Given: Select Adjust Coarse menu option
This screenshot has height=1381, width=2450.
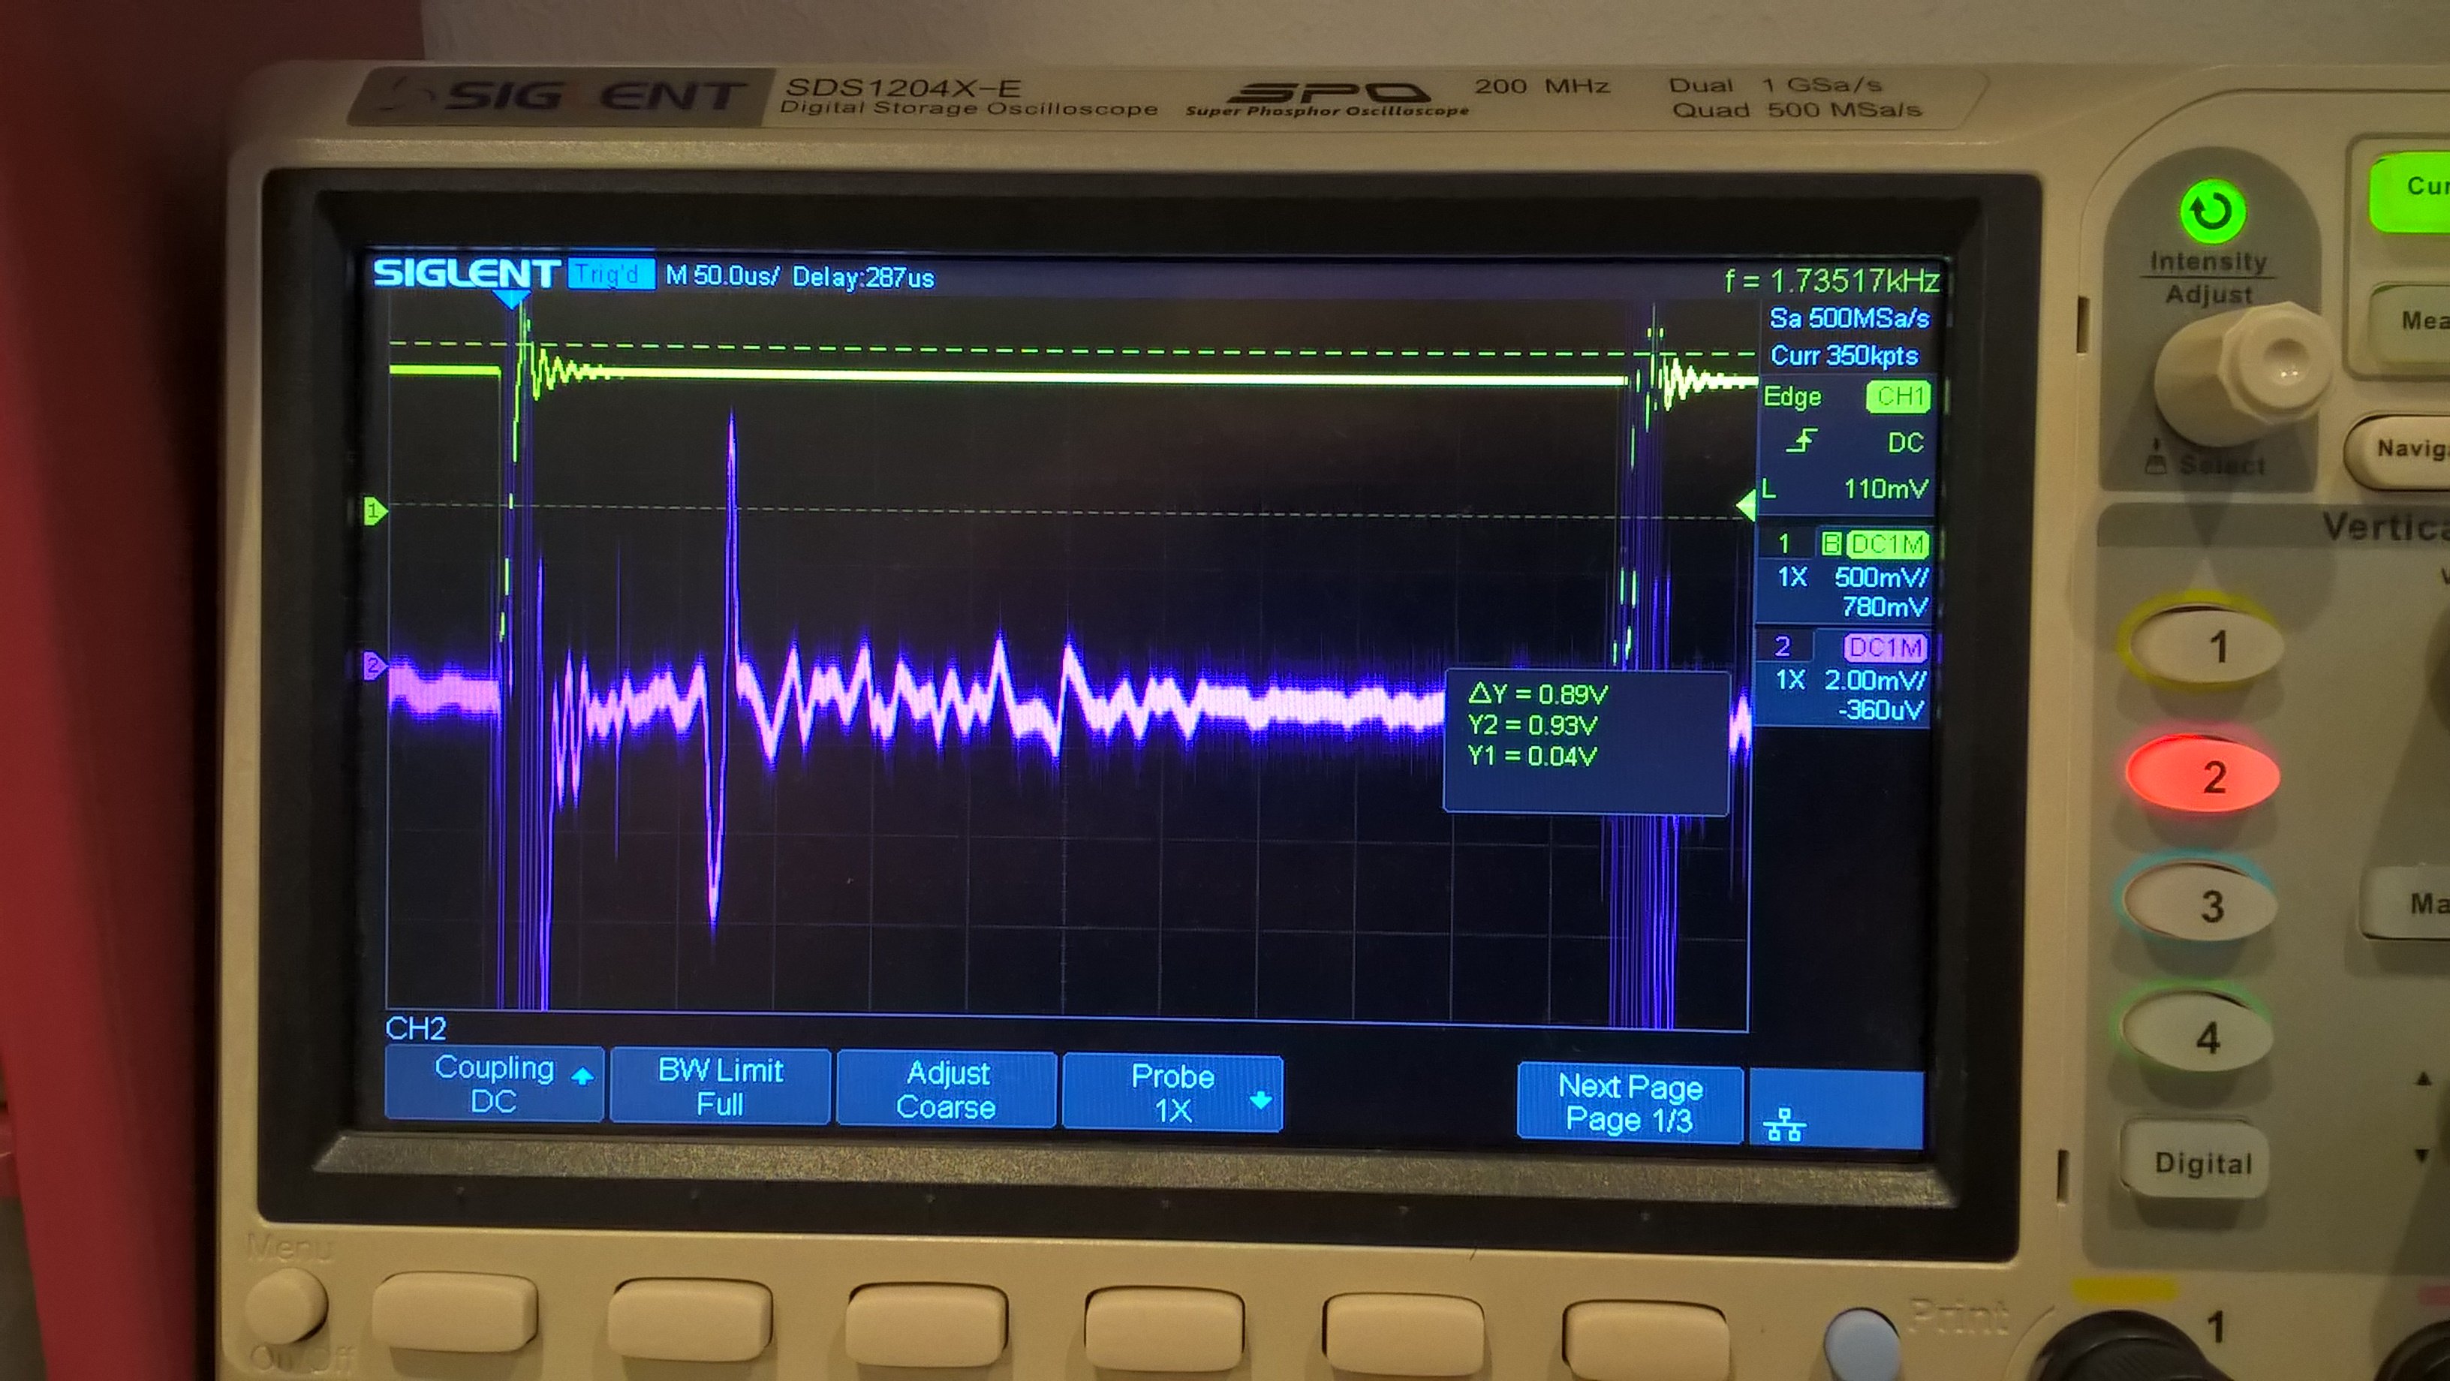Looking at the screenshot, I should point(947,1090).
